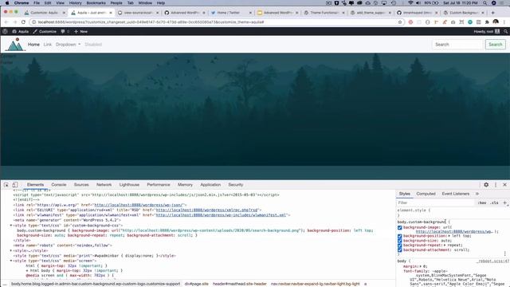510x287 pixels.
Task: Click the browser back arrow
Action: pos(6,22)
